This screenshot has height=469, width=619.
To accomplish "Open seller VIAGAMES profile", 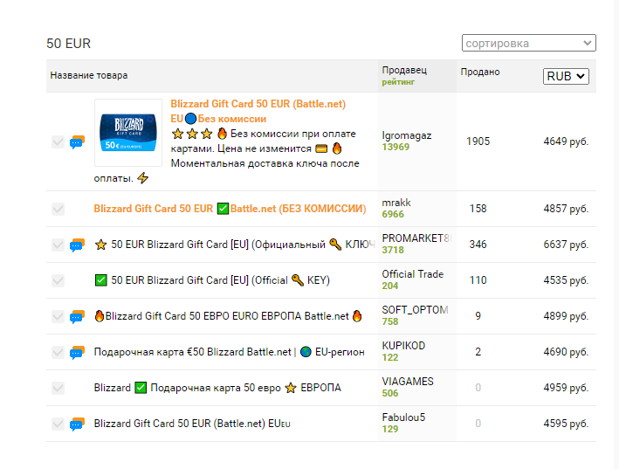I will (x=408, y=382).
